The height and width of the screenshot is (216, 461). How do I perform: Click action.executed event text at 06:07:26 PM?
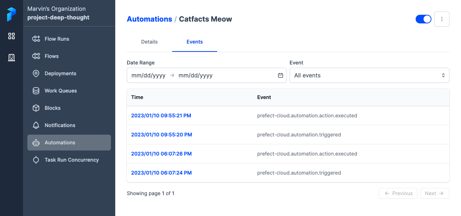(307, 154)
